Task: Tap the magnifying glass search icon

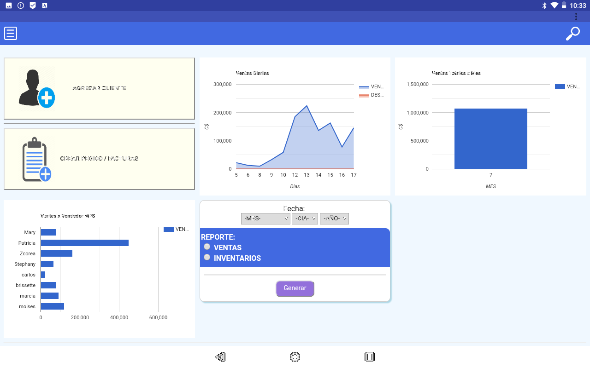Action: click(x=572, y=34)
